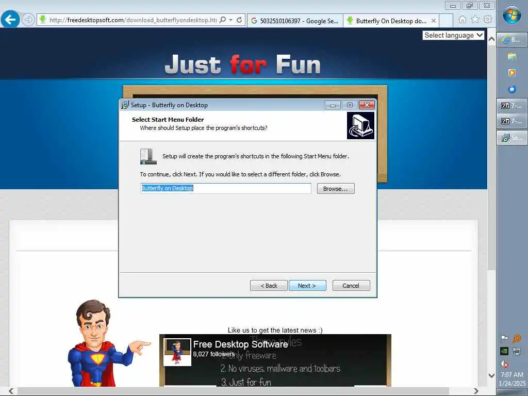This screenshot has height=396, width=528.
Task: Open the Select language dropdown
Action: (x=453, y=36)
